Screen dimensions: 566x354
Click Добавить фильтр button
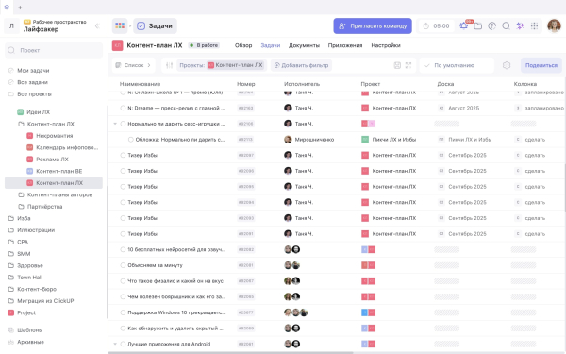pyautogui.click(x=301, y=65)
